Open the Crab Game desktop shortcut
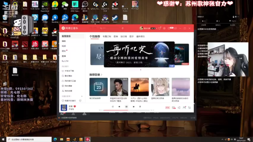253x142 pixels. [x=35, y=5]
